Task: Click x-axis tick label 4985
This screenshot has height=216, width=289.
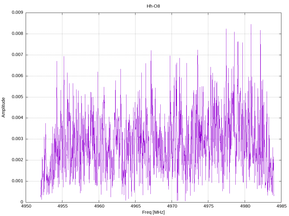Action: pyautogui.click(x=281, y=206)
